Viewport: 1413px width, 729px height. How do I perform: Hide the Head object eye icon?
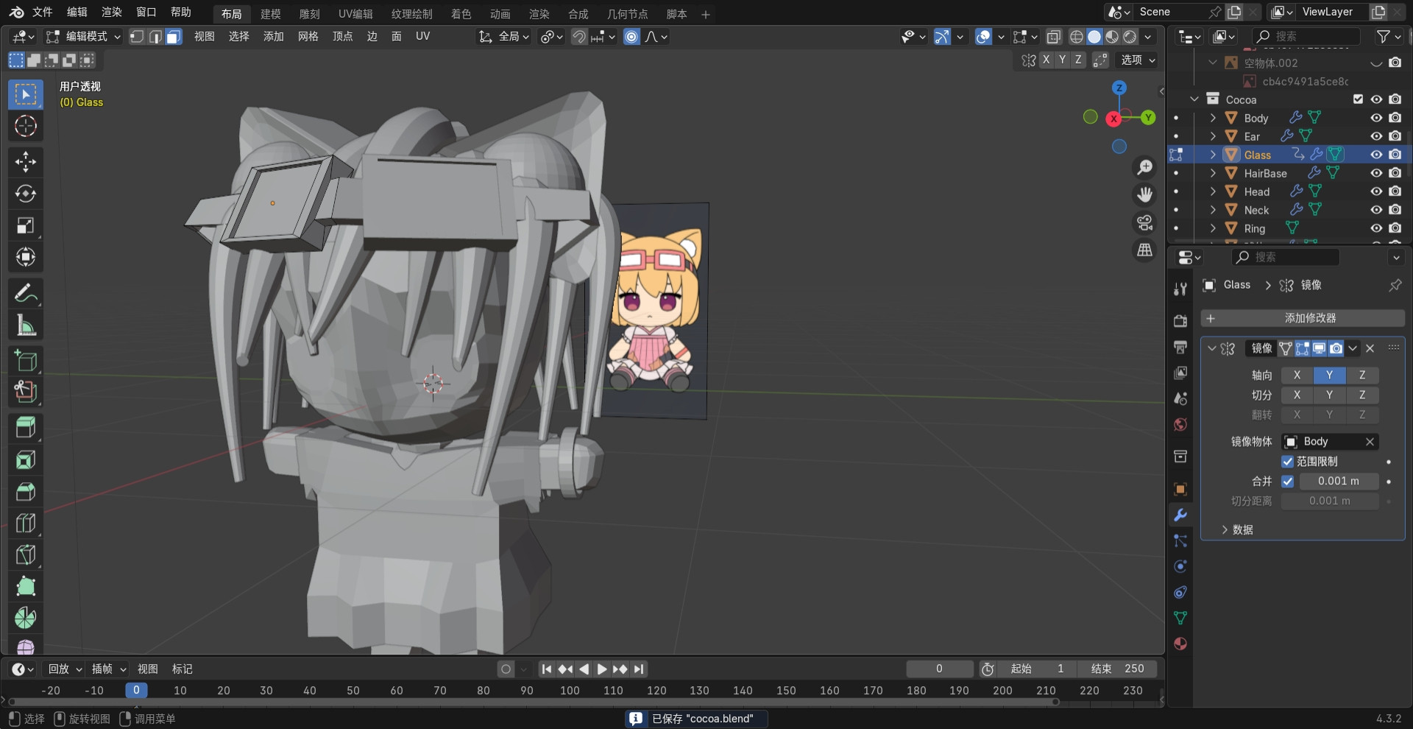1376,191
